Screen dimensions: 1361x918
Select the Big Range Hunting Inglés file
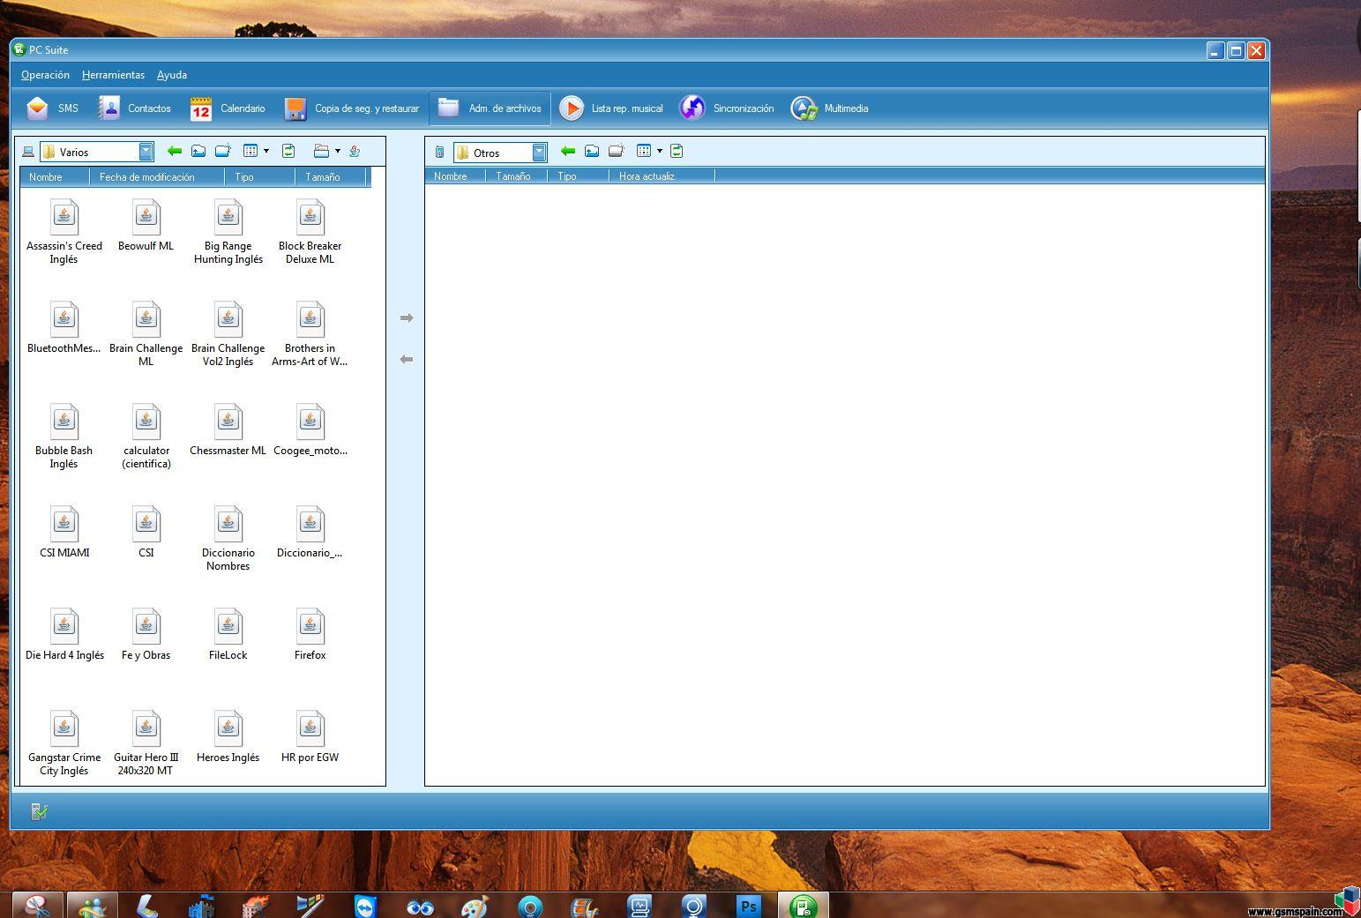228,233
